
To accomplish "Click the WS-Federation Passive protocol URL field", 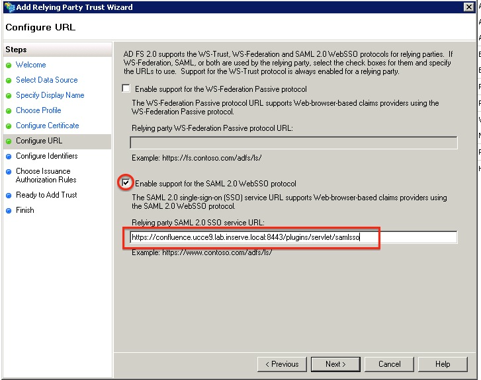I will pyautogui.click(x=294, y=143).
